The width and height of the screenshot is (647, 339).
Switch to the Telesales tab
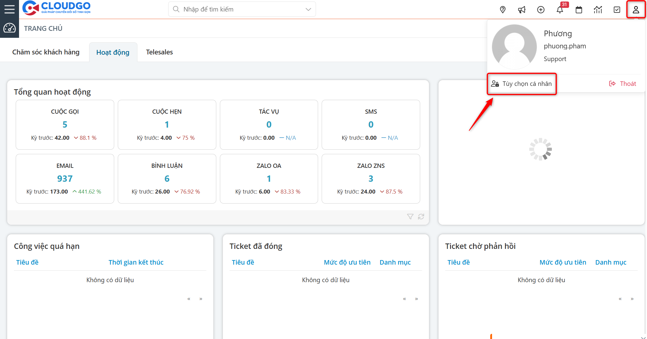click(159, 52)
